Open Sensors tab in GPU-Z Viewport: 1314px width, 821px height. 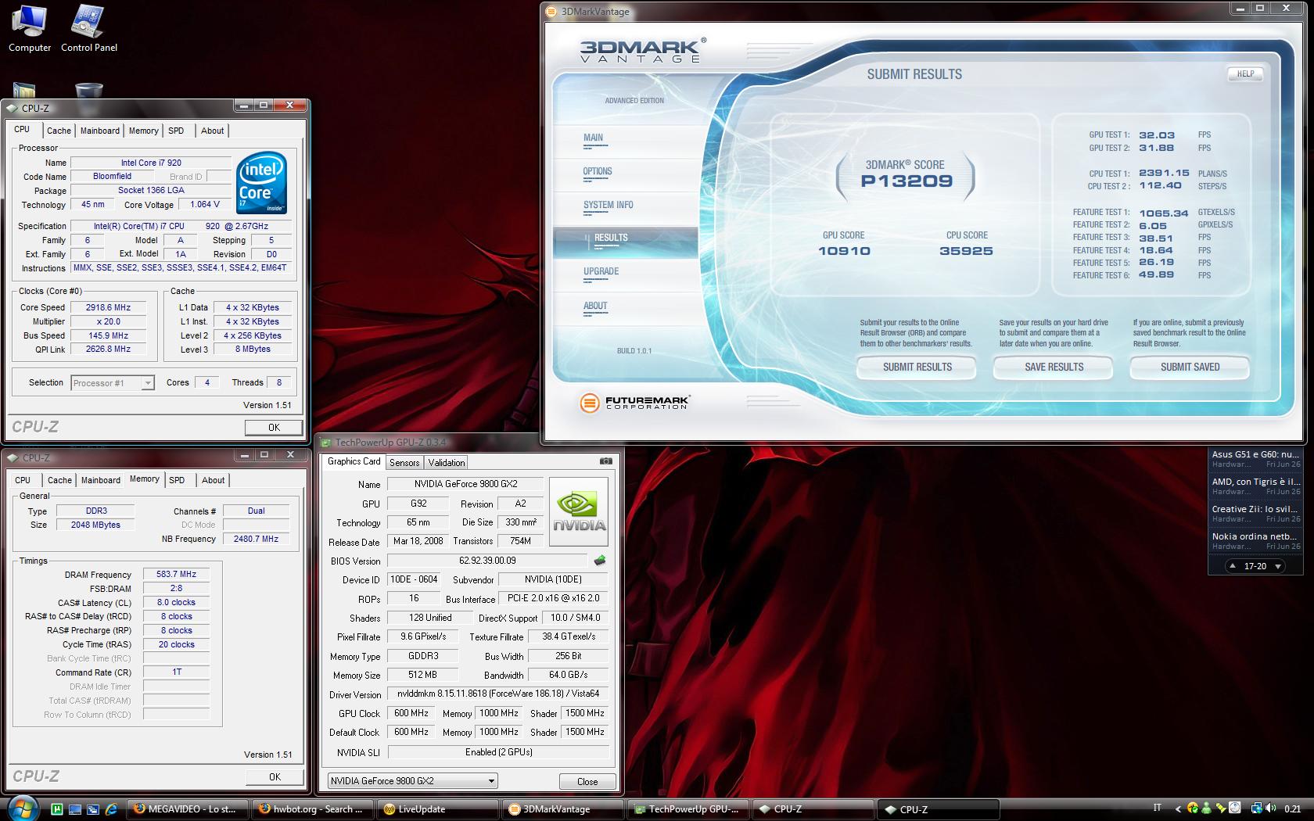(x=404, y=462)
